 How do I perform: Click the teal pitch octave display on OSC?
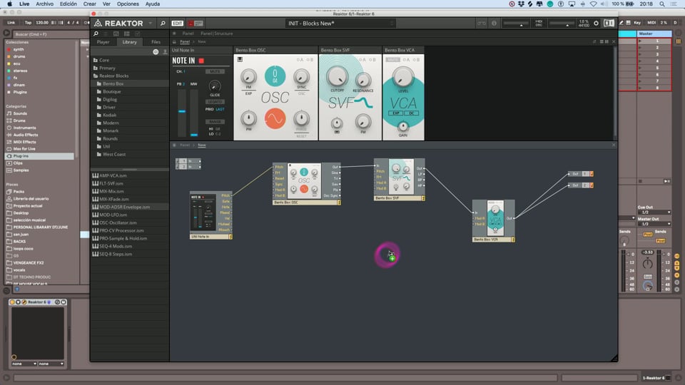point(275,76)
